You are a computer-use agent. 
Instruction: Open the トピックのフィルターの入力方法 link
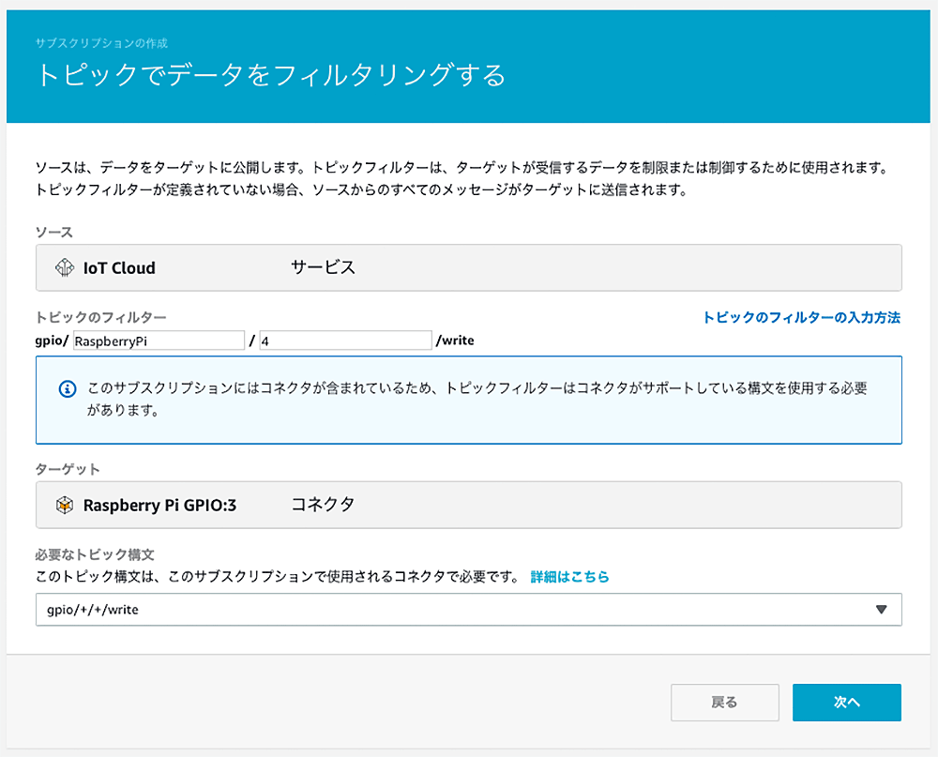801,318
